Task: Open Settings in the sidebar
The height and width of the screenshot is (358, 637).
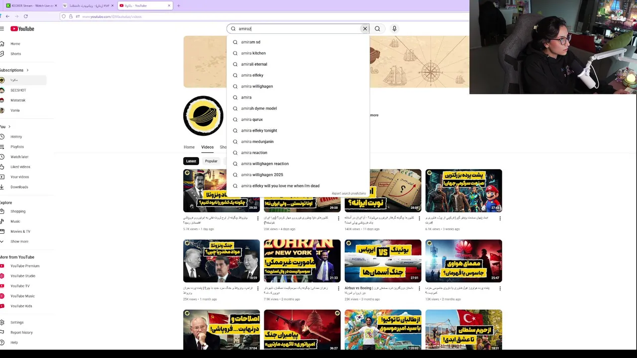Action: (x=17, y=323)
